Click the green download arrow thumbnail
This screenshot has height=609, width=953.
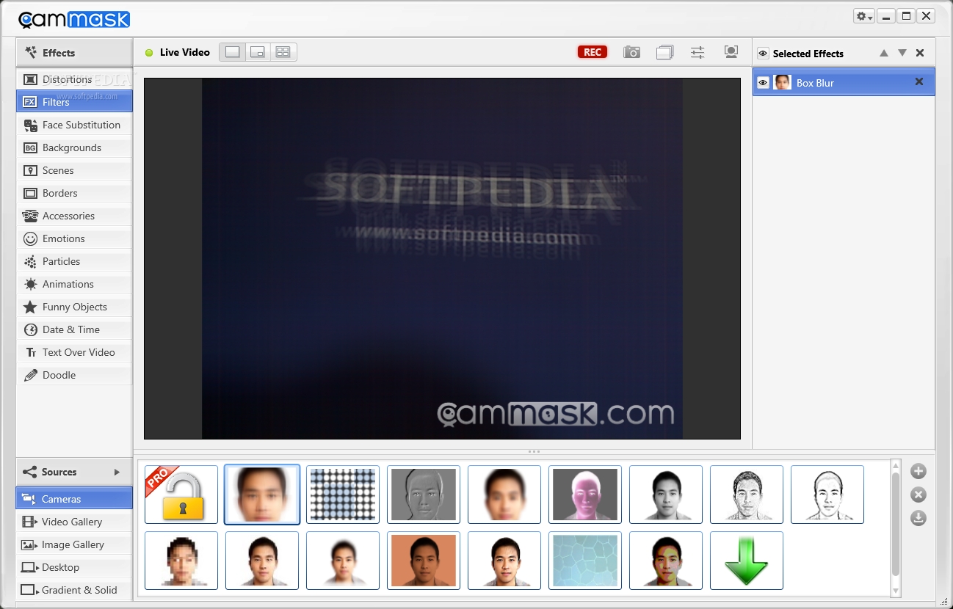pyautogui.click(x=747, y=561)
